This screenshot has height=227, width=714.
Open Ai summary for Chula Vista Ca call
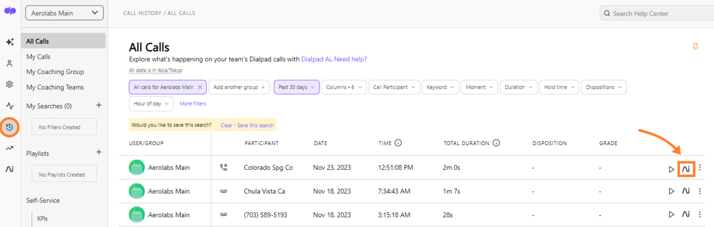tap(686, 191)
